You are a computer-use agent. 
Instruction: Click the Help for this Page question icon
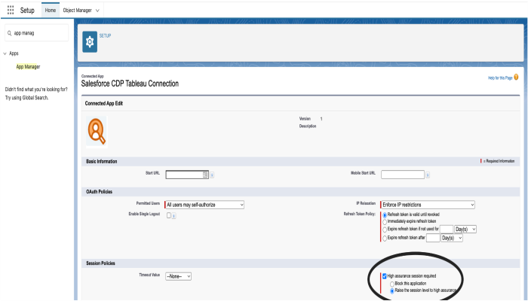tap(516, 78)
